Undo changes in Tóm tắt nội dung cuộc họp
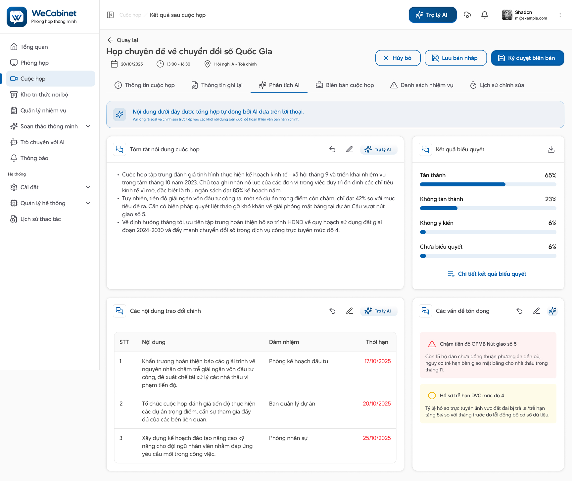 pos(332,149)
